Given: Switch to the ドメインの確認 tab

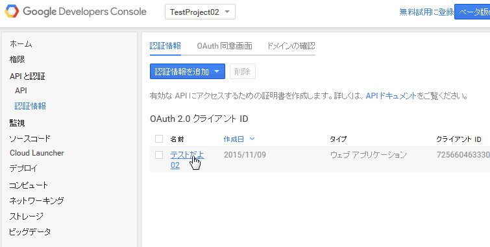Looking at the screenshot, I should tap(291, 46).
